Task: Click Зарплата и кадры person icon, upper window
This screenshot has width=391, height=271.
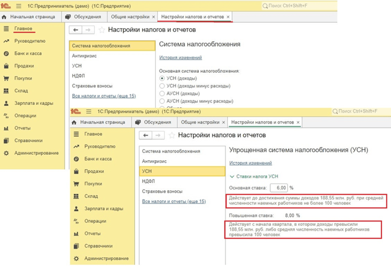Action: click(x=6, y=103)
